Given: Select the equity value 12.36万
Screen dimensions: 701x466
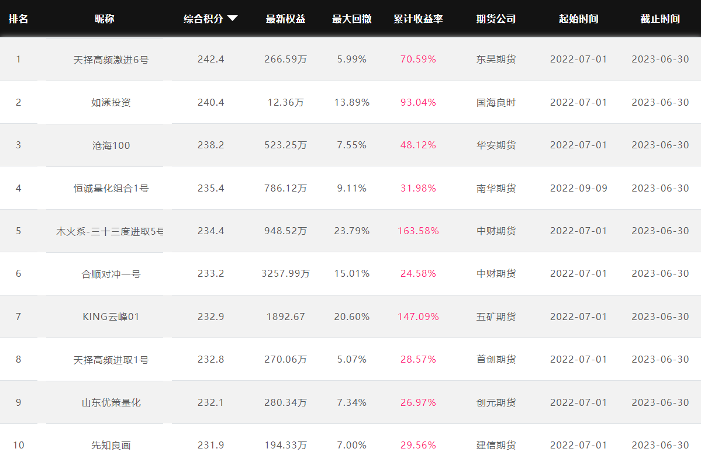Looking at the screenshot, I should click(286, 103).
